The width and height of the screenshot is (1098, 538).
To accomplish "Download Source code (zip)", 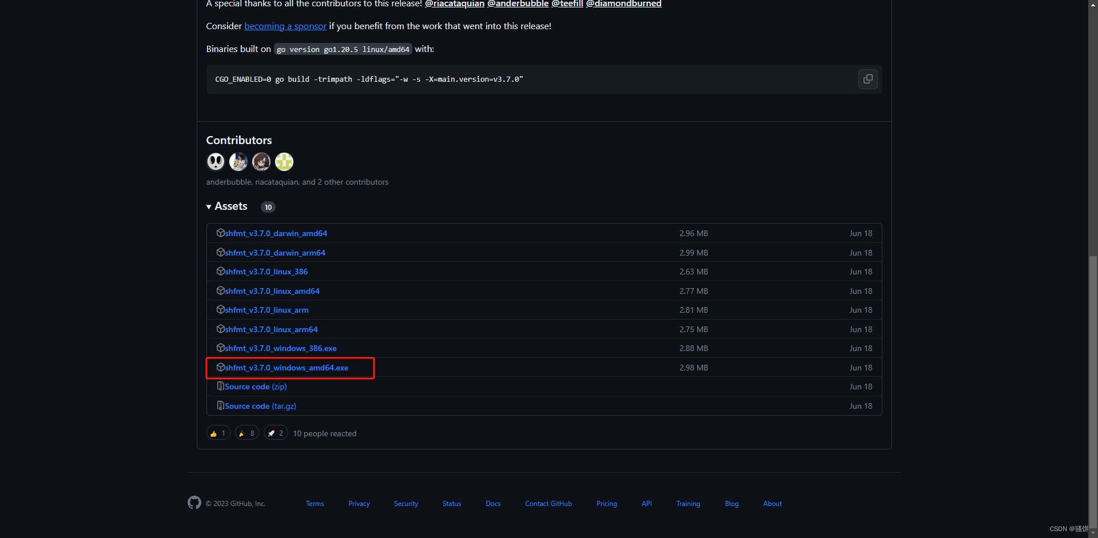I will [x=256, y=386].
